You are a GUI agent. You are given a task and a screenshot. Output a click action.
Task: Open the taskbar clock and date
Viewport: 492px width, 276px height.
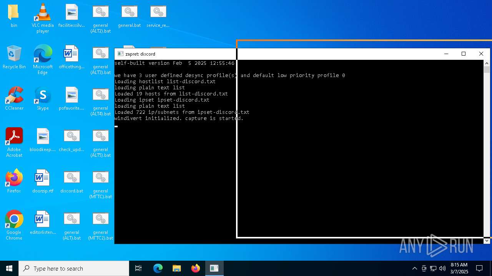[x=459, y=268]
